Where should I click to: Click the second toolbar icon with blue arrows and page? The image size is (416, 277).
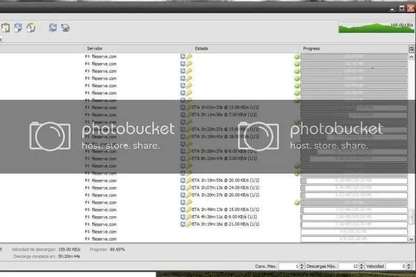pyautogui.click(x=18, y=27)
